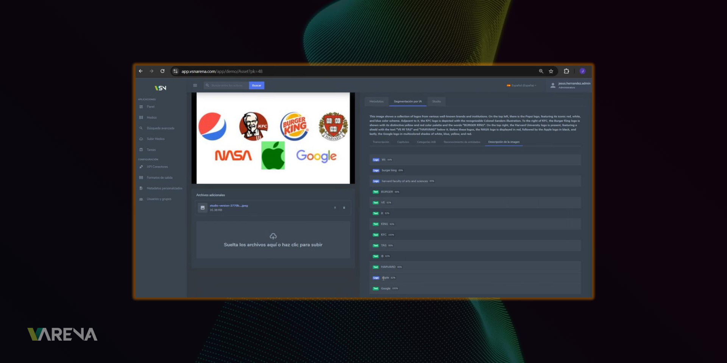Select the TAS text detection row
Viewport: 727px width, 363px height.
[475, 245]
